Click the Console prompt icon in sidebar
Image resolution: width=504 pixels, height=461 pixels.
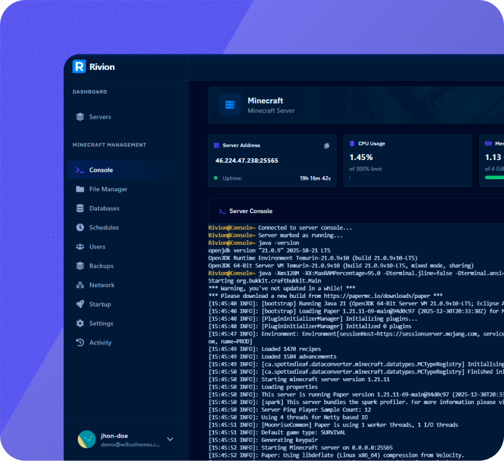(80, 170)
